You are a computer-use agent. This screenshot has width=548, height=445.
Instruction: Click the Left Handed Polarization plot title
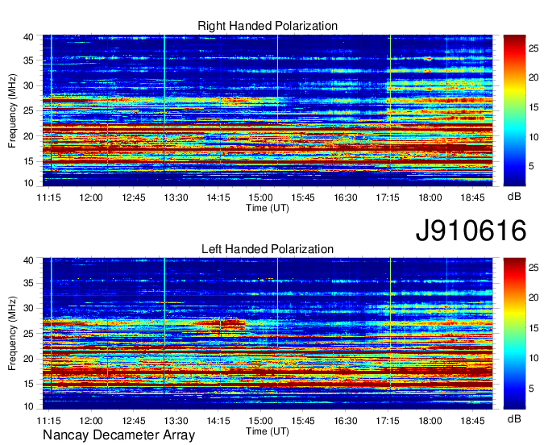[x=268, y=249]
